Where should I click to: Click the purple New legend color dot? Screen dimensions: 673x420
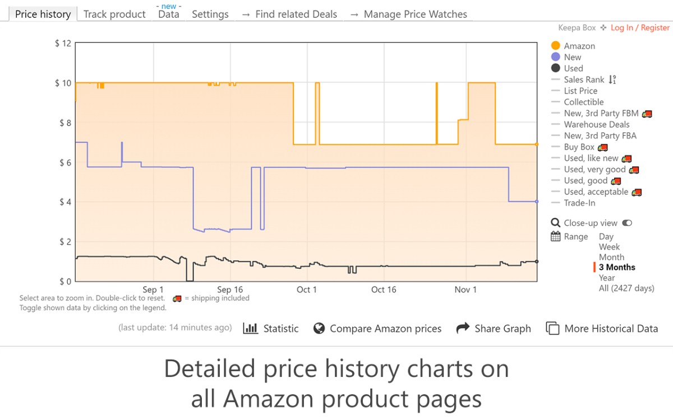556,57
